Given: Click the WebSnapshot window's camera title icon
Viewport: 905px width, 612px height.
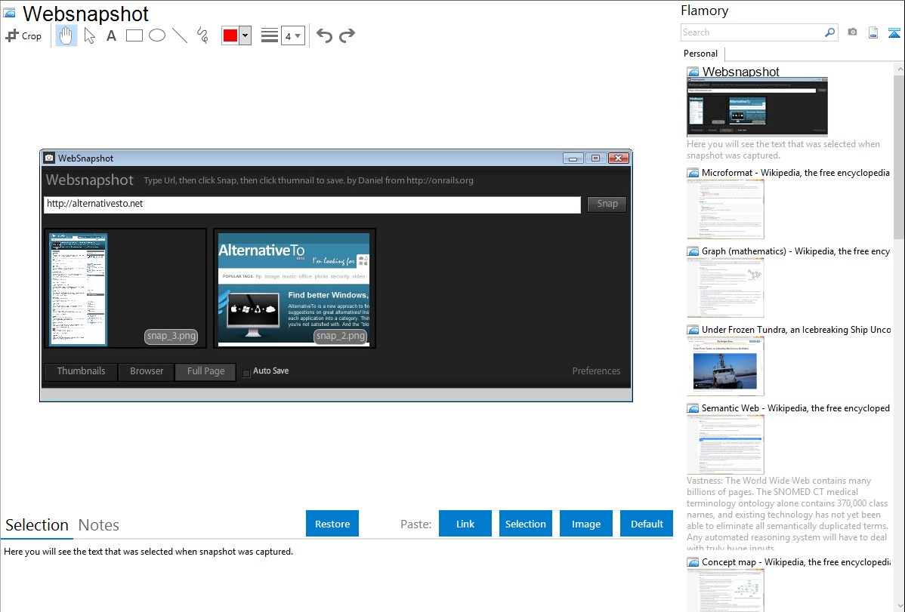Looking at the screenshot, I should (50, 158).
